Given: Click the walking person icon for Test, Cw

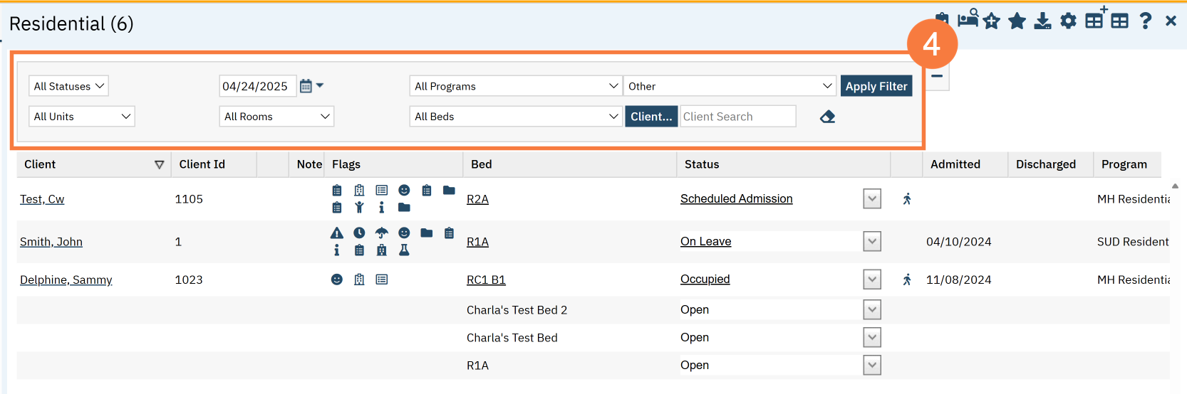Looking at the screenshot, I should tap(907, 199).
